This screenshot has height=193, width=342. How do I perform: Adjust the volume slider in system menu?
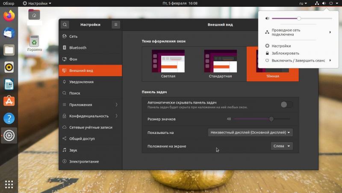click(x=299, y=18)
